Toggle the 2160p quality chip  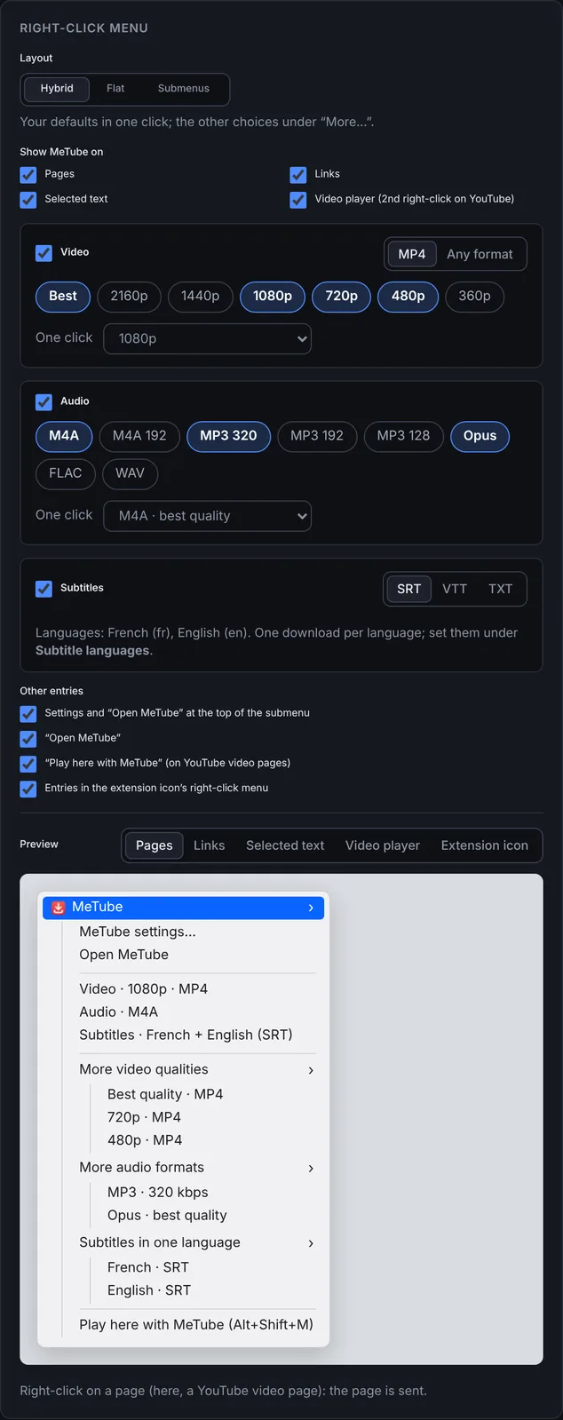tap(130, 297)
